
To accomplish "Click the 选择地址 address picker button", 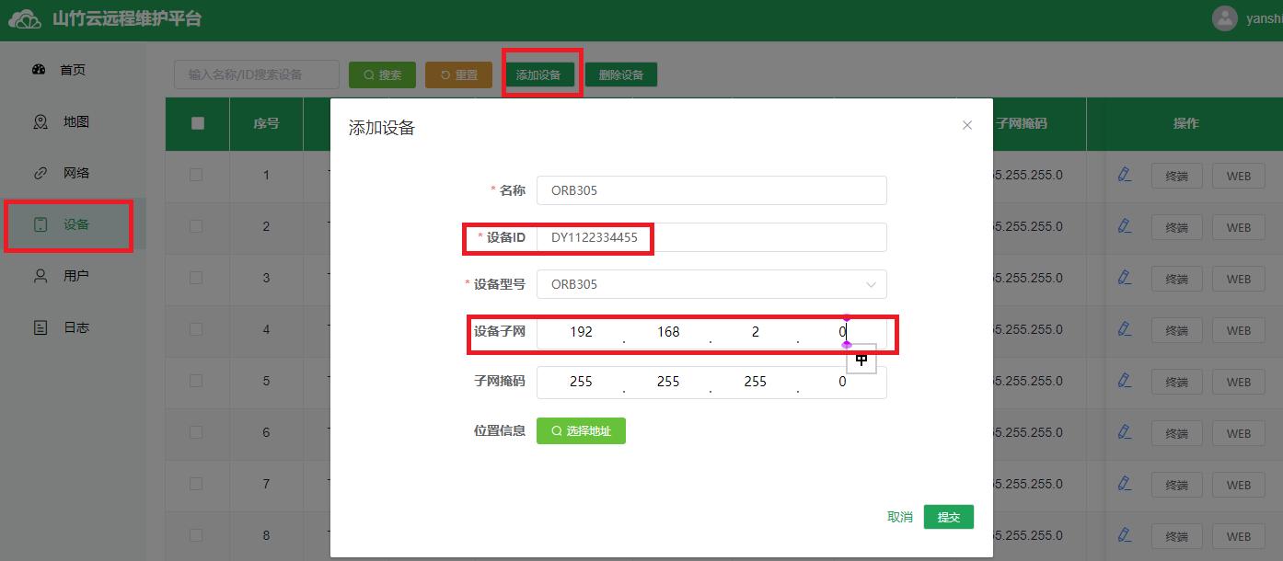I will click(581, 429).
